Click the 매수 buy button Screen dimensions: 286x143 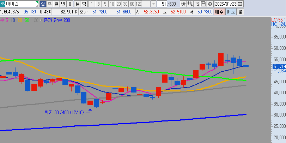point(219,12)
